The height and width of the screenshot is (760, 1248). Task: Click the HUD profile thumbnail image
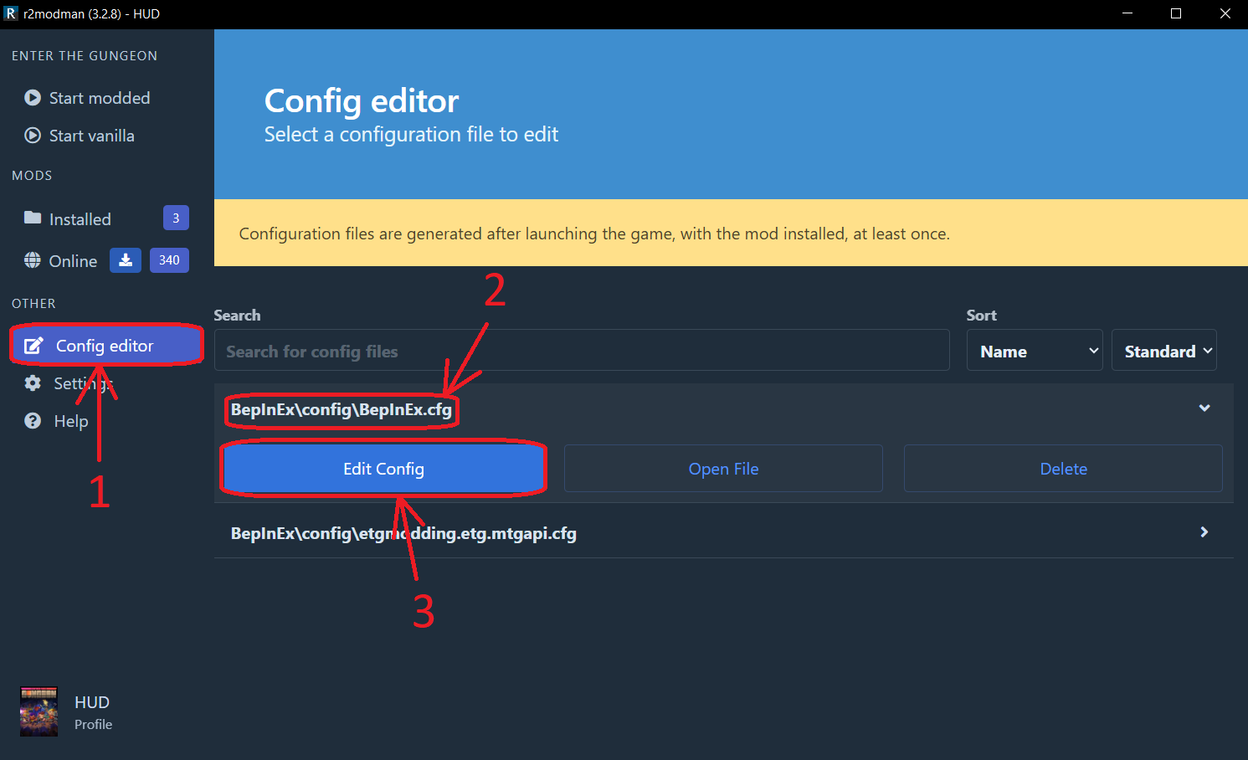pos(39,712)
